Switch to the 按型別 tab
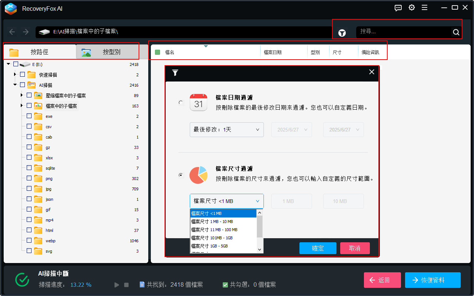 [x=107, y=52]
